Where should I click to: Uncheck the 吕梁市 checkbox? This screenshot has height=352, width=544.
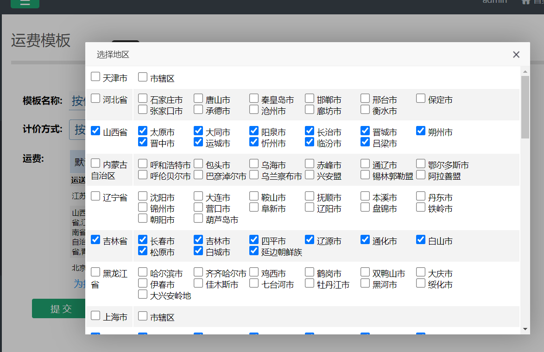click(x=365, y=141)
